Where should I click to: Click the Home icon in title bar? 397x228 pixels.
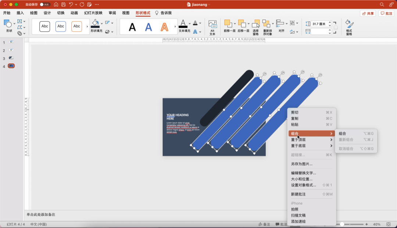[x=56, y=4]
